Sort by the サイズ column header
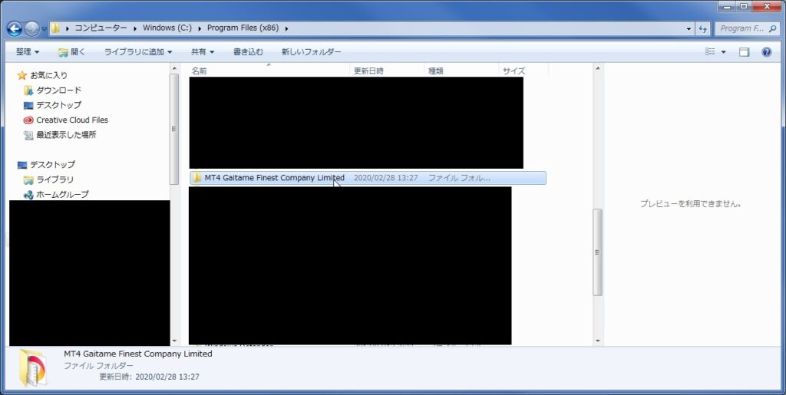Image resolution: width=786 pixels, height=395 pixels. tap(523, 71)
